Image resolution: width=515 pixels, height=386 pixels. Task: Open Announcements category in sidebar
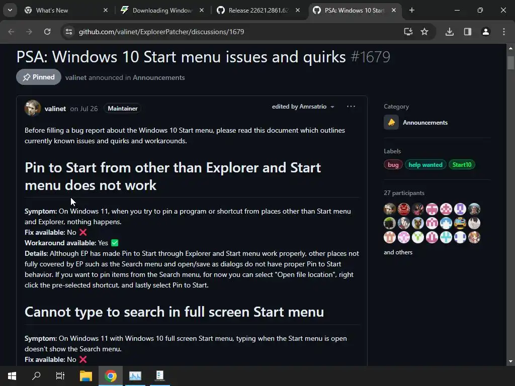coord(425,123)
